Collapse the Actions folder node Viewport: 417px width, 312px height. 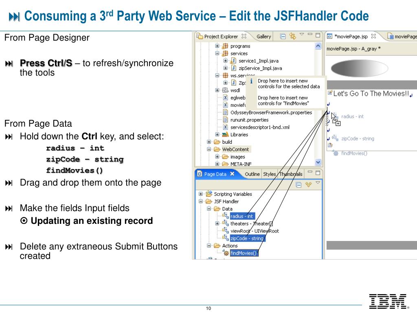[x=209, y=246]
